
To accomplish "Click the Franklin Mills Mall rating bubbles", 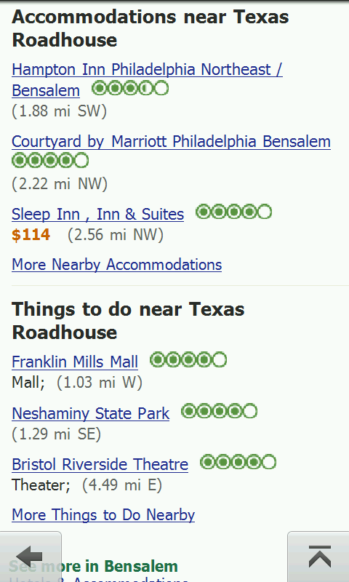I will click(x=188, y=359).
